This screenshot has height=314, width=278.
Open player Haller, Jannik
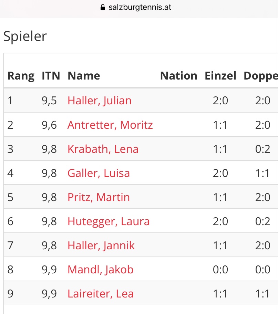pos(101,245)
